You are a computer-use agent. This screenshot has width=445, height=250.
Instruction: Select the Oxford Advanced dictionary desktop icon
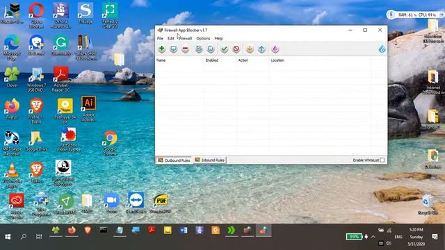coord(60,15)
